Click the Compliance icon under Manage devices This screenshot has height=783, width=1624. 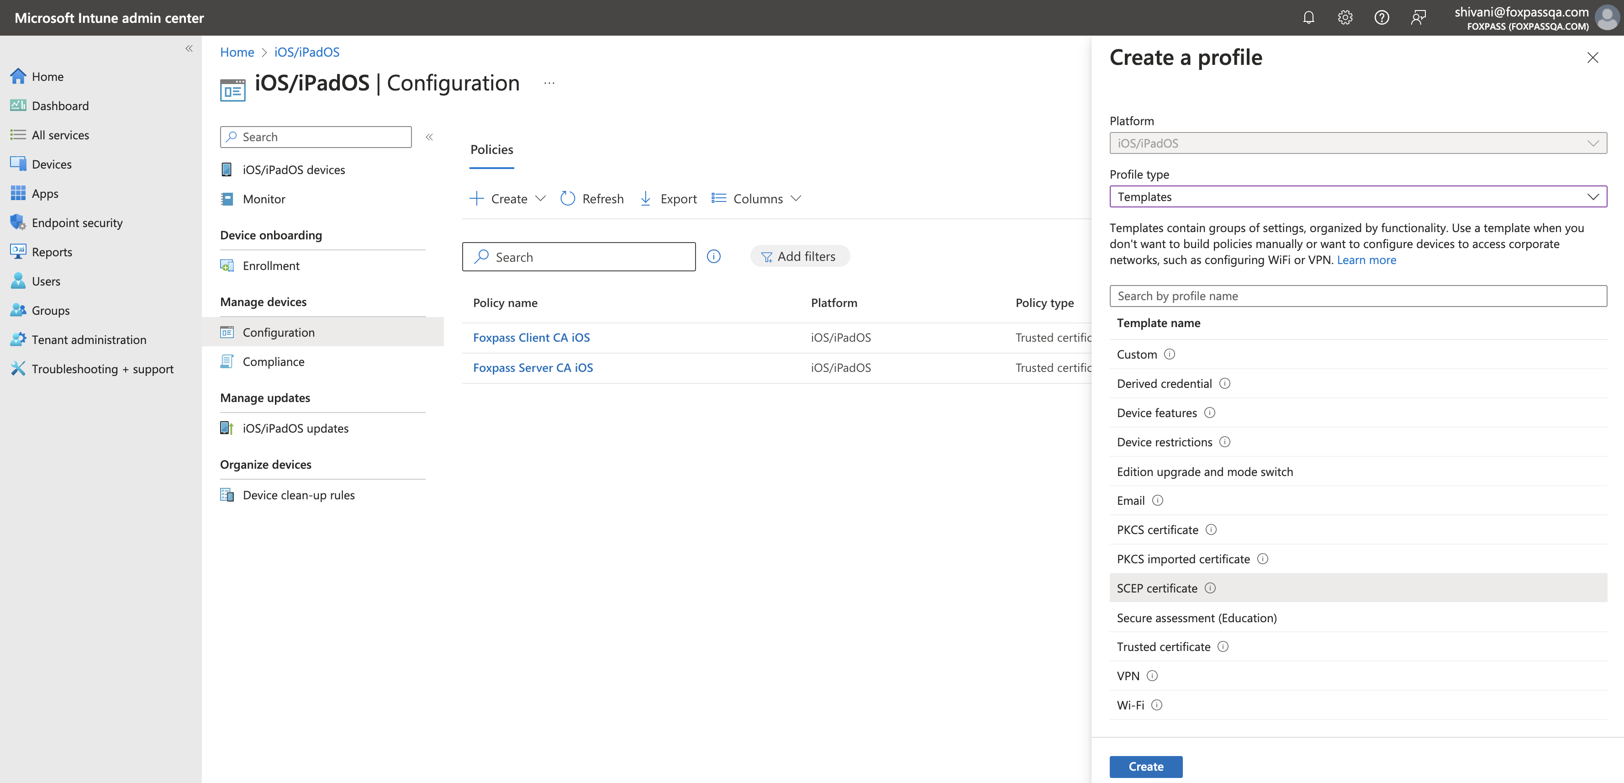227,360
